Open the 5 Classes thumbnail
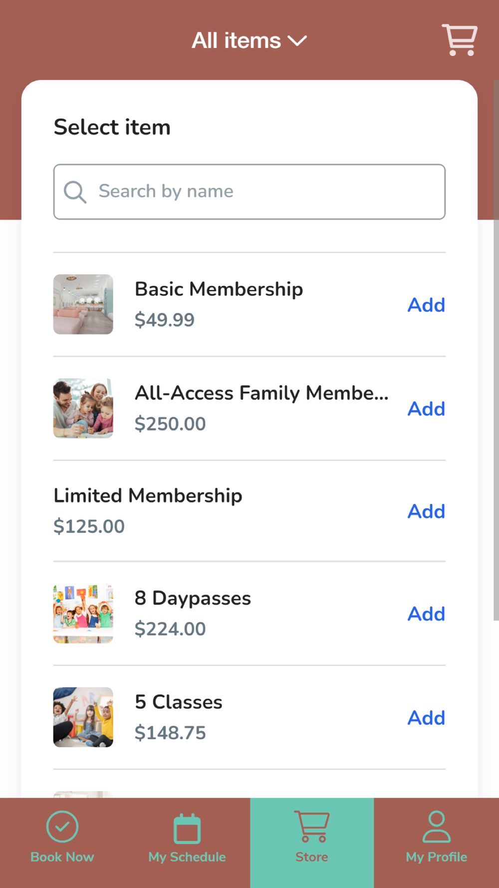This screenshot has width=499, height=888. (83, 717)
